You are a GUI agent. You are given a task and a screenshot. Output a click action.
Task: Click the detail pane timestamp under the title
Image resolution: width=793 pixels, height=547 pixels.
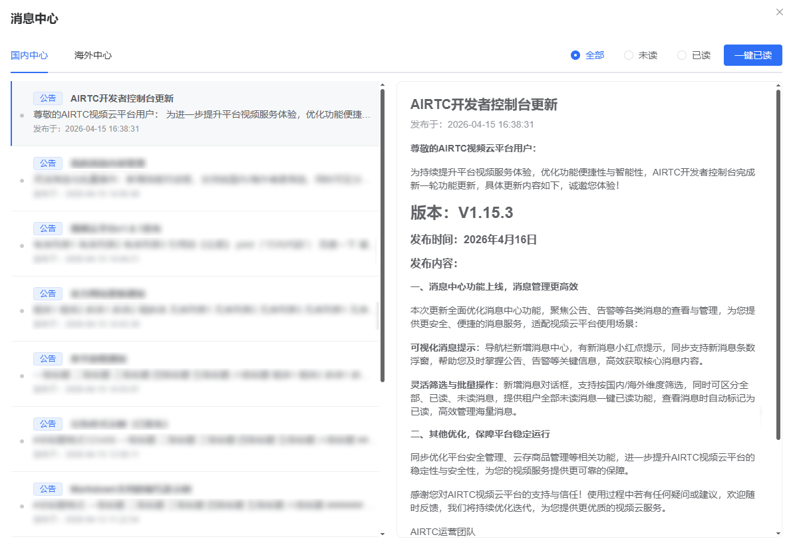click(x=472, y=125)
